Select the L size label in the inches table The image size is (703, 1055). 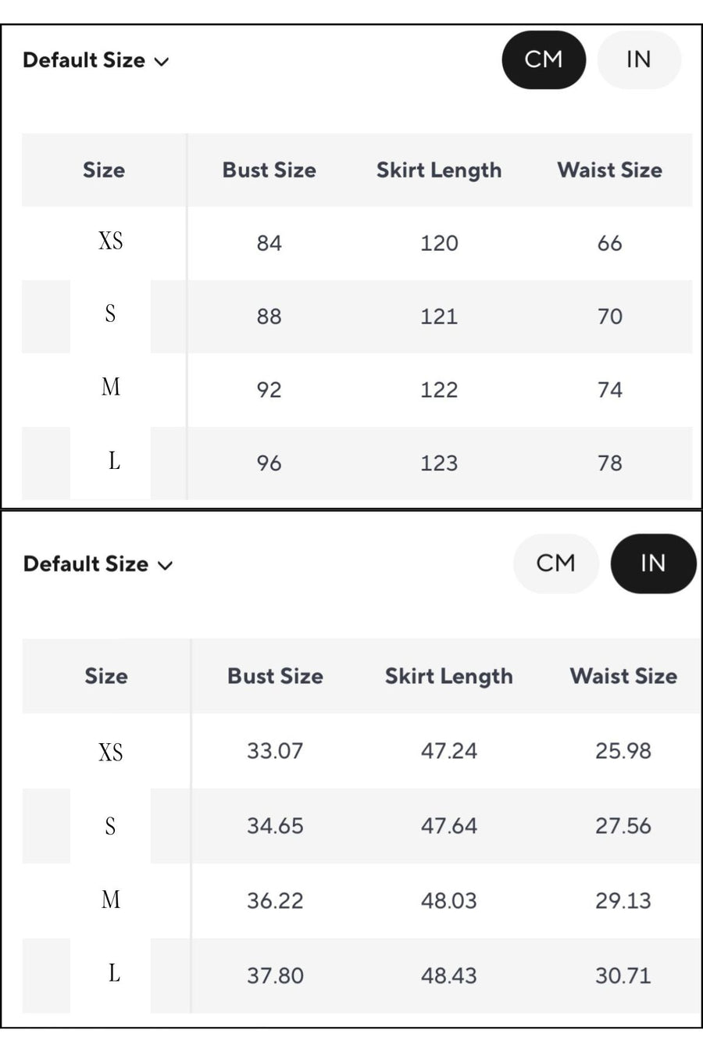tap(114, 973)
